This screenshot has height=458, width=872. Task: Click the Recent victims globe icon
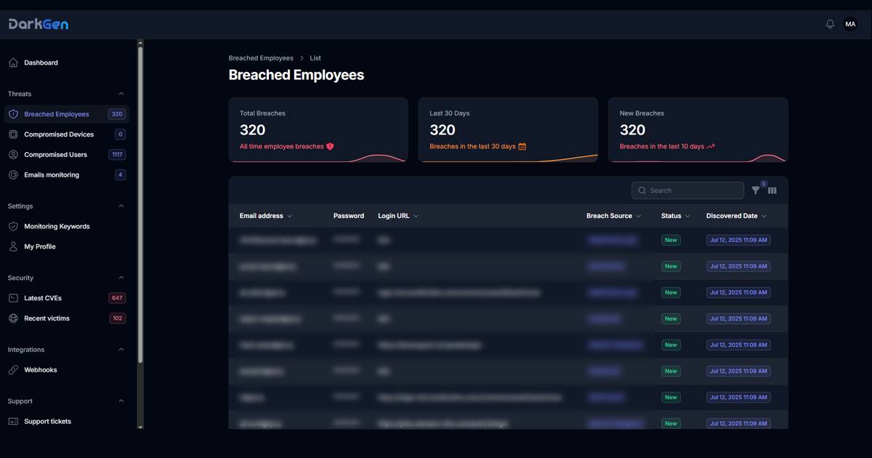pyautogui.click(x=13, y=318)
